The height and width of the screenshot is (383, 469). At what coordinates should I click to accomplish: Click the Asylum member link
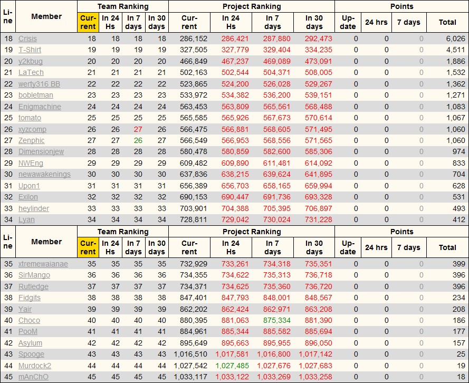pyautogui.click(x=31, y=343)
